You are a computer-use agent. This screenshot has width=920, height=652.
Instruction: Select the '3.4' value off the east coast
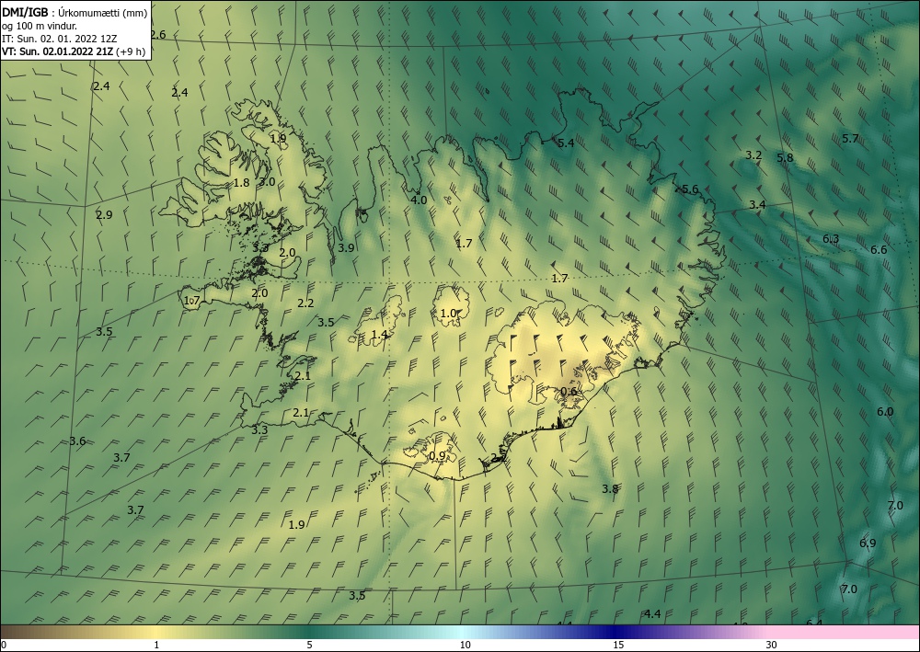(757, 205)
